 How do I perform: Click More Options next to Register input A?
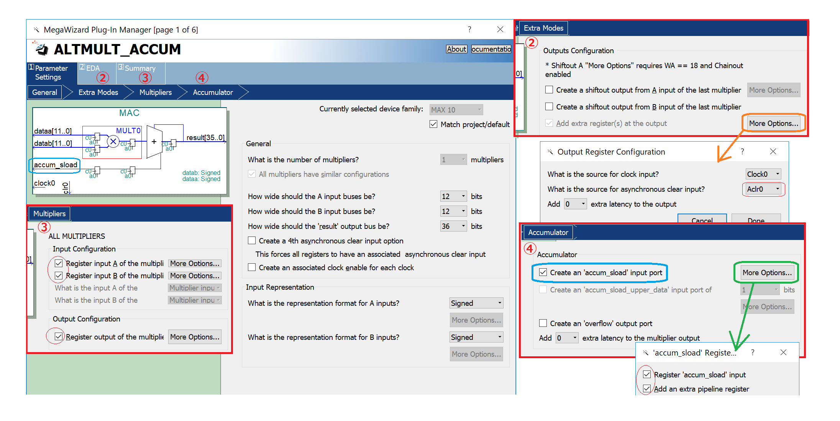[195, 263]
